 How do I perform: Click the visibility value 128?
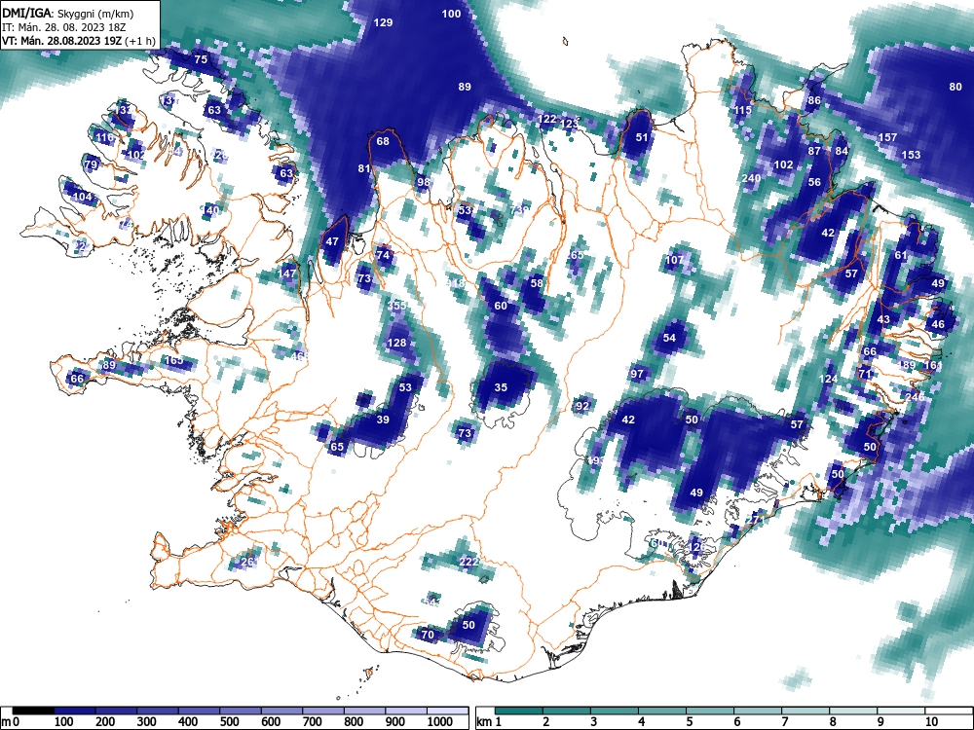(397, 343)
